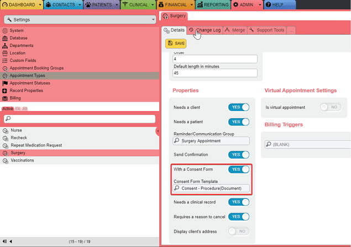Show All appointment types filter
Screen dimensions: 351x247
(x=25, y=109)
